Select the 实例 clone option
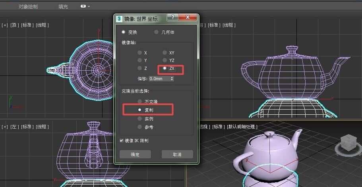 point(145,119)
